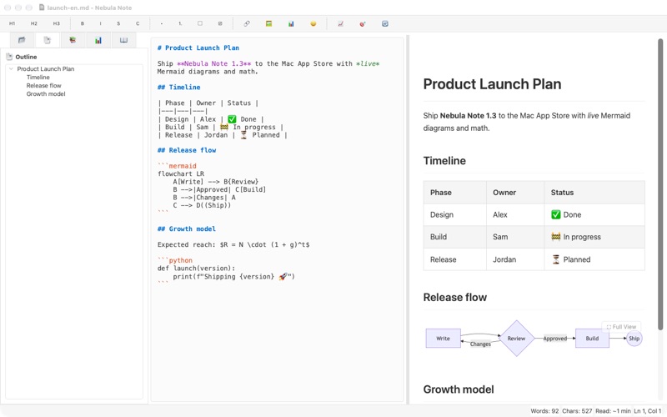Screen dimensions: 667x417
Task: Click the '```mermaid' code fence line
Action: pos(177,166)
